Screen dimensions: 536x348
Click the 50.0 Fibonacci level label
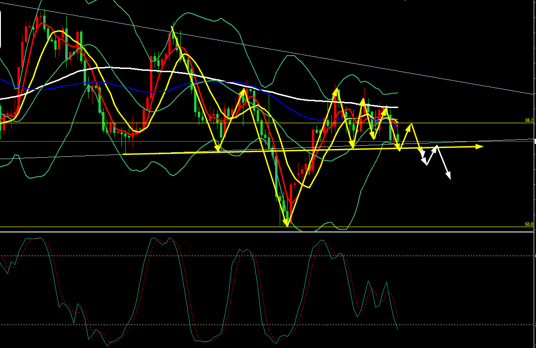pos(529,224)
